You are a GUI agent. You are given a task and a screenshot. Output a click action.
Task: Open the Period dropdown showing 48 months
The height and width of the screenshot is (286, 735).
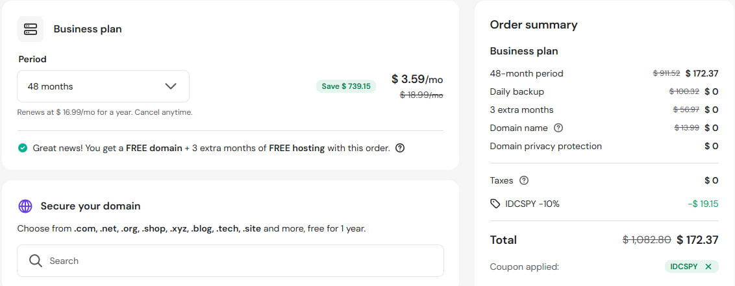tap(103, 86)
